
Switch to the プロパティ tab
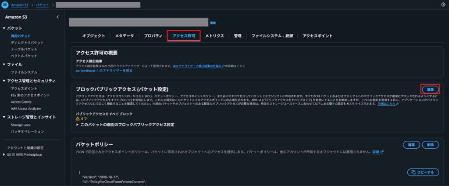coord(153,36)
